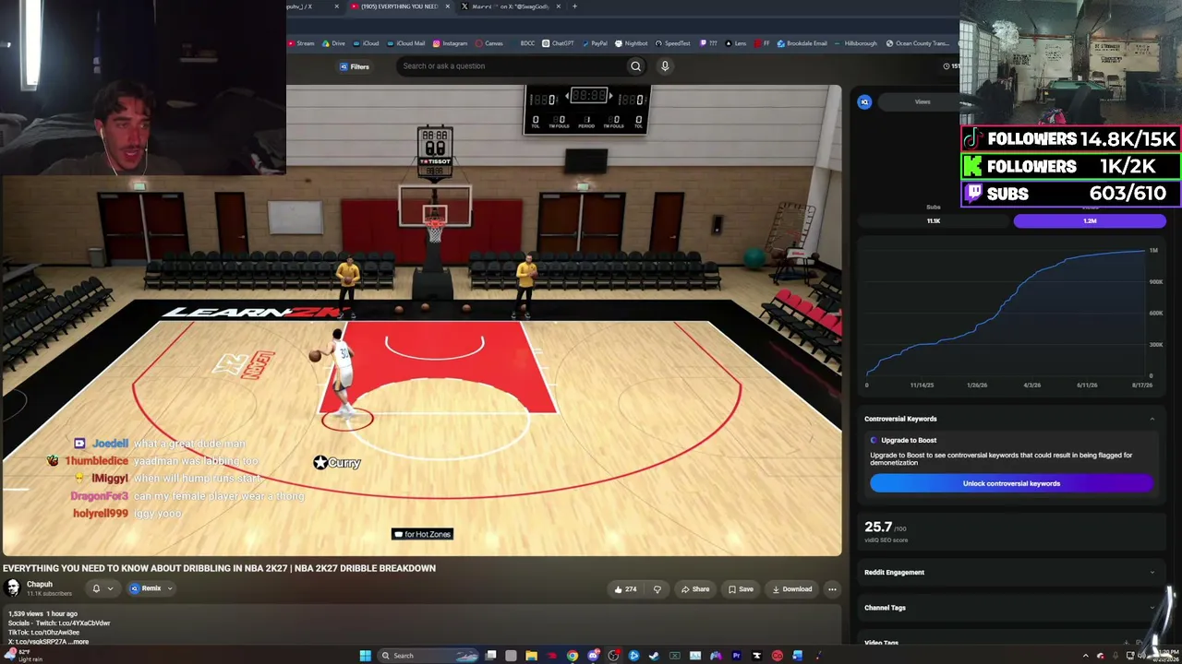Open the three-dot more actions menu
This screenshot has height=664, width=1182.
[x=832, y=589]
